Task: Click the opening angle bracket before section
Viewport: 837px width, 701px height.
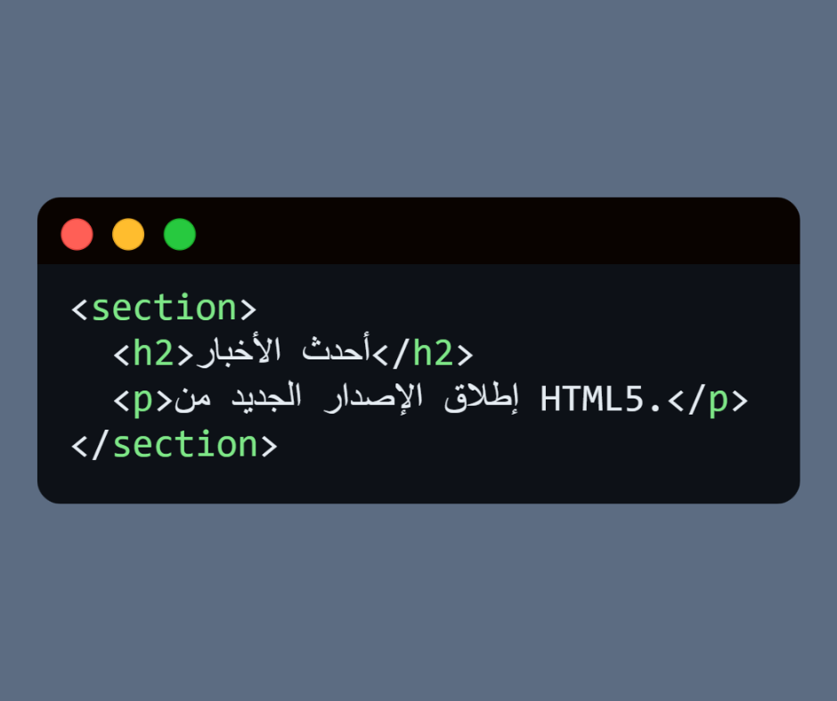Action: point(79,310)
